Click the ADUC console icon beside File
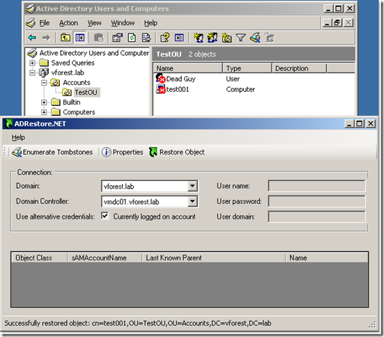This screenshot has height=337, width=384. pyautogui.click(x=31, y=23)
